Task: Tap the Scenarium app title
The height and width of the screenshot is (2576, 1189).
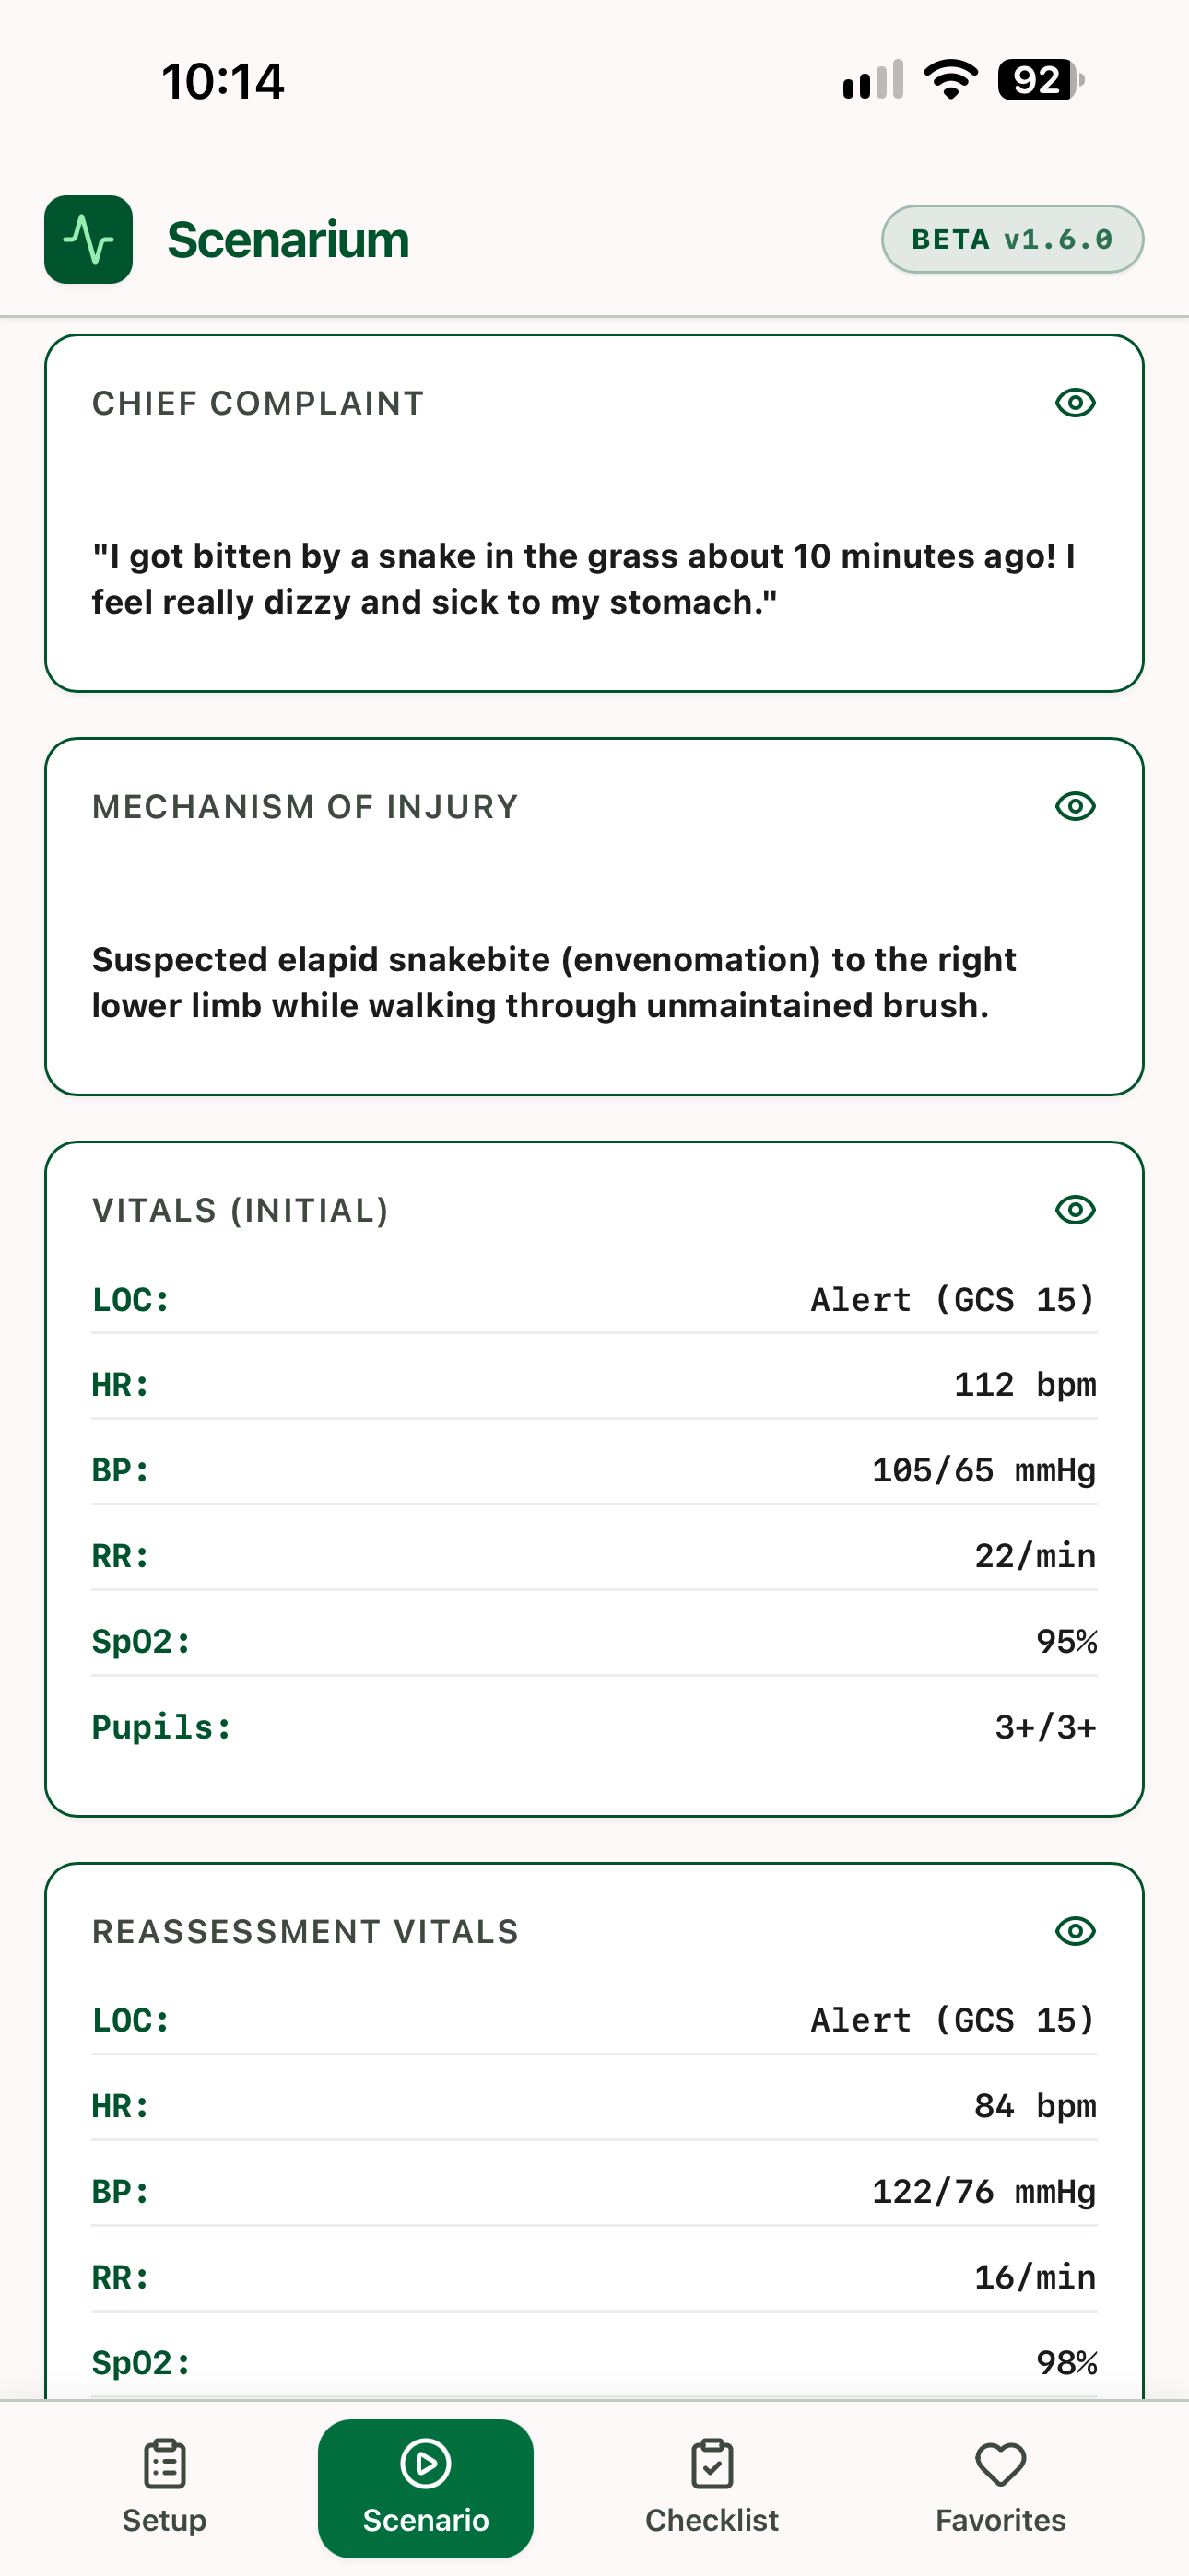Action: [288, 240]
